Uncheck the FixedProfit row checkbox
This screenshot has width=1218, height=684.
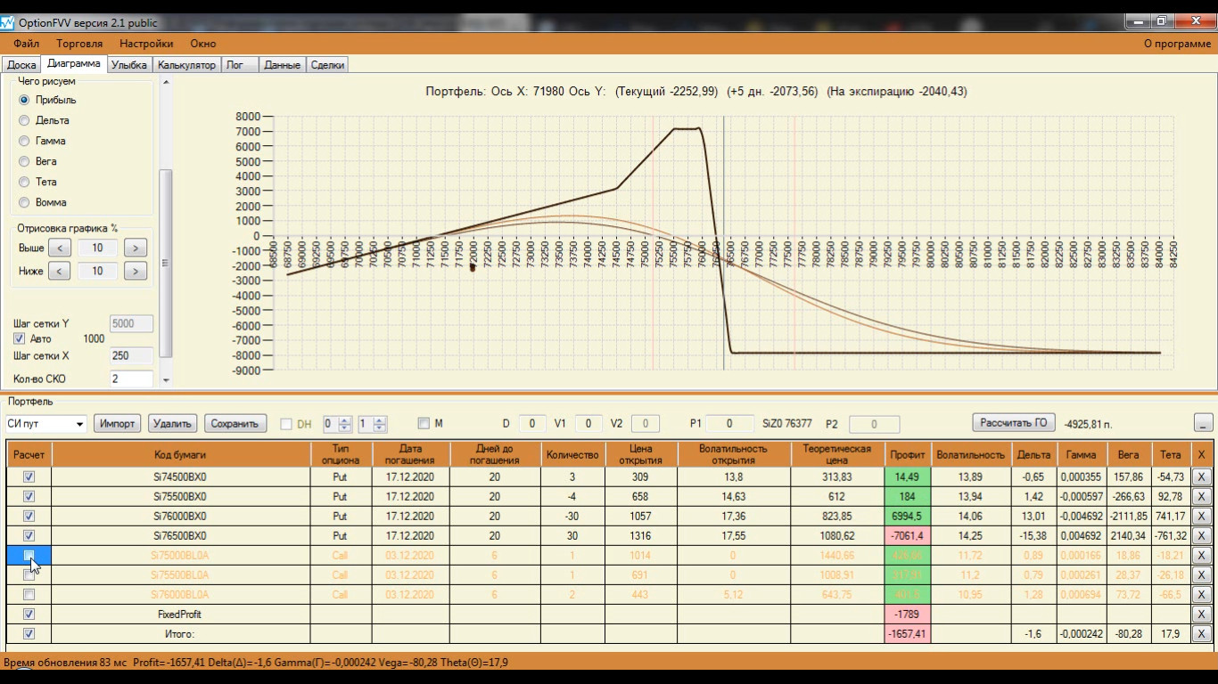29,614
